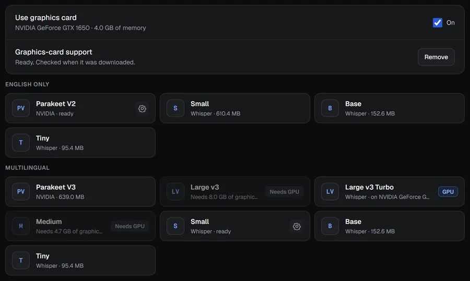Choose Parakeet V3 639.0 MB model card
The width and height of the screenshot is (470, 281).
(x=80, y=191)
